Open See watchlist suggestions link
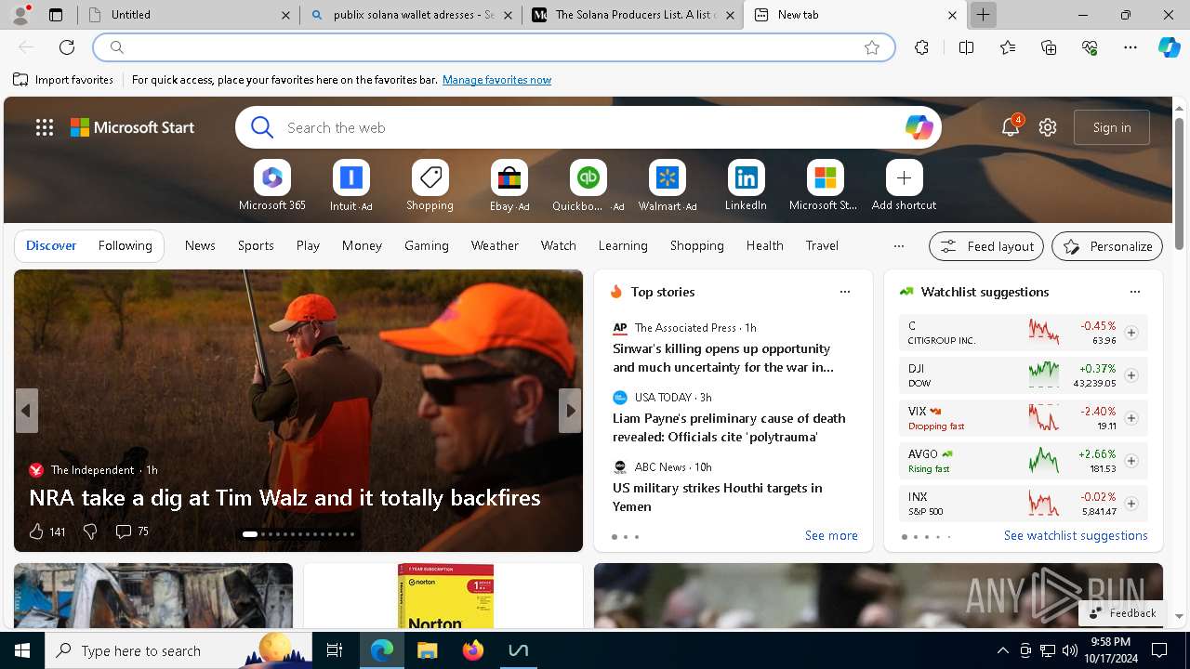Image resolution: width=1190 pixels, height=669 pixels. (1076, 536)
